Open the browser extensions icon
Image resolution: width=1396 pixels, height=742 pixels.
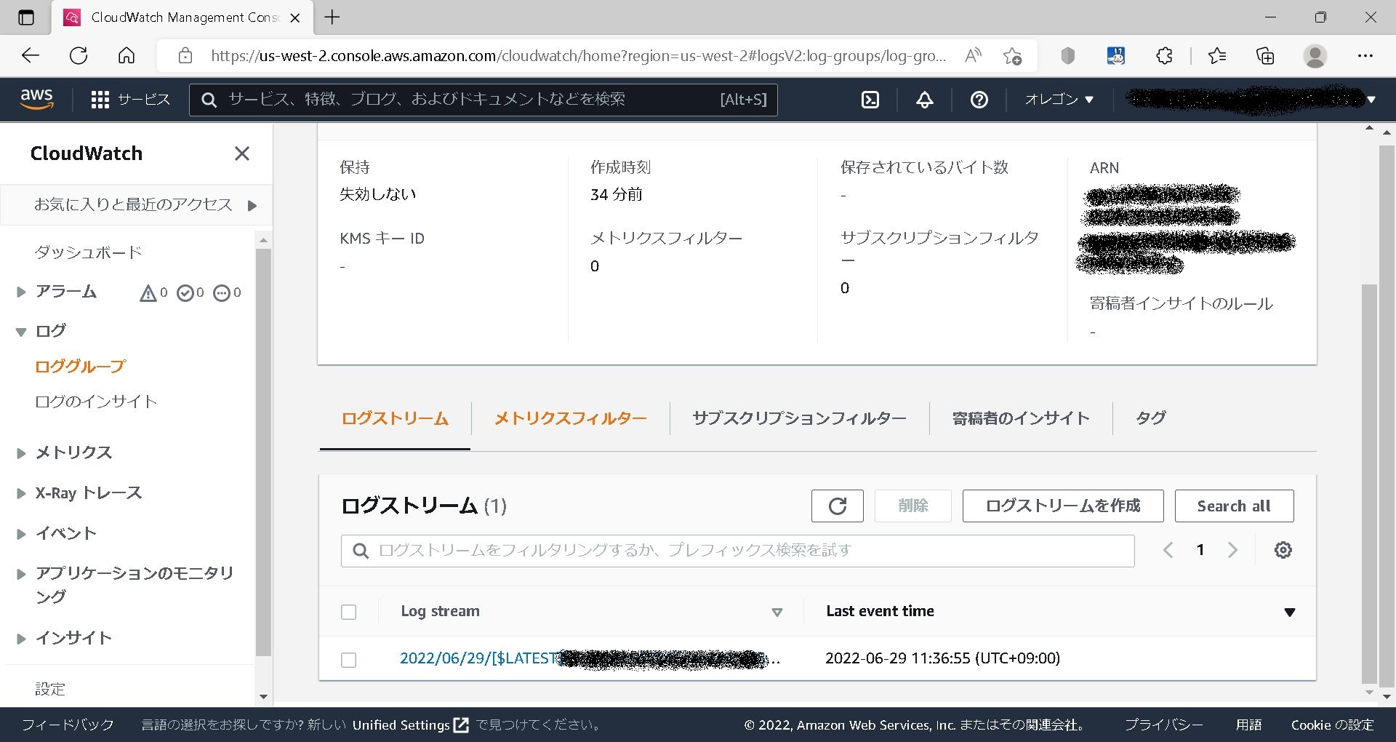point(1164,56)
